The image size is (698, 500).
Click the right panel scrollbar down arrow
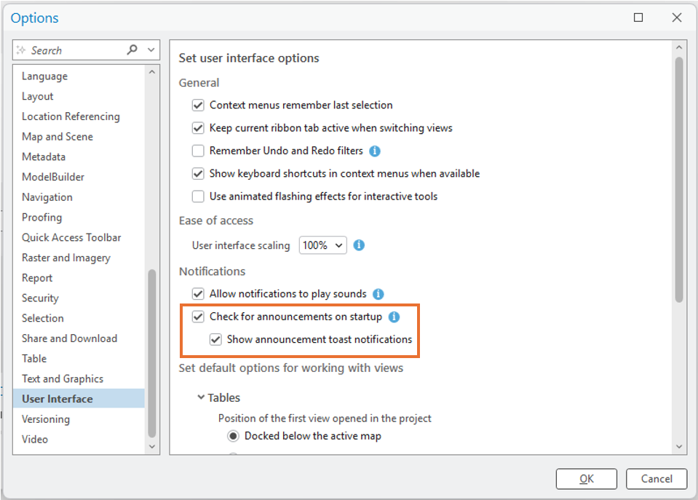[678, 447]
